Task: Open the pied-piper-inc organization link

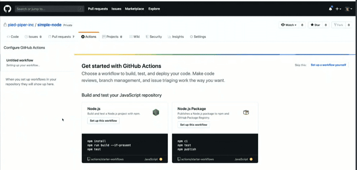Action: (x=21, y=25)
